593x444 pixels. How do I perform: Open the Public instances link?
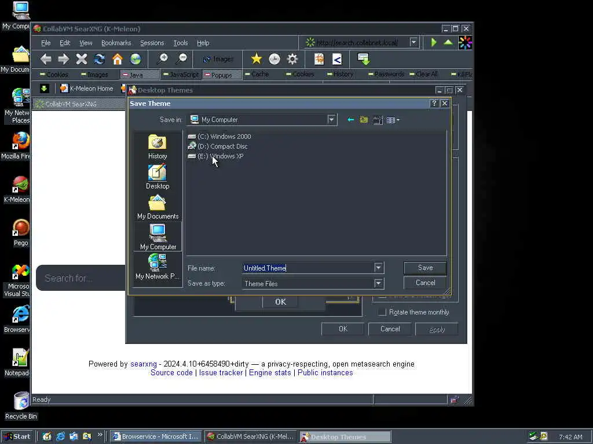coord(325,373)
